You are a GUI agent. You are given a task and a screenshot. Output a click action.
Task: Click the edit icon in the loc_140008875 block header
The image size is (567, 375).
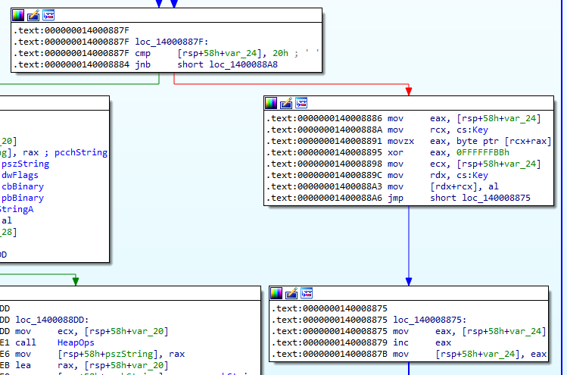[291, 293]
